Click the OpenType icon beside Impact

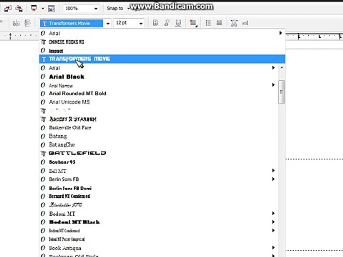pyautogui.click(x=43, y=50)
